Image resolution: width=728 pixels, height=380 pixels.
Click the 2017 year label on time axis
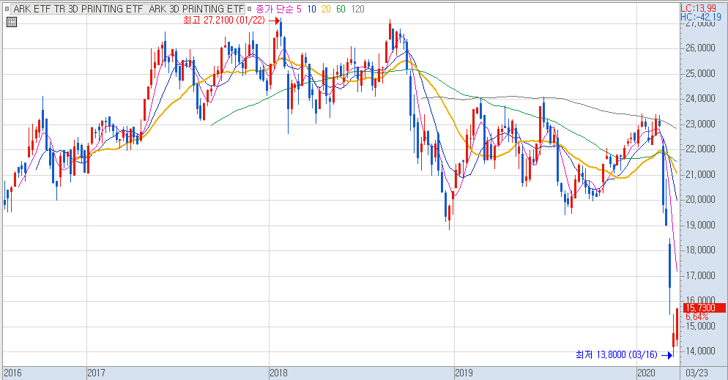97,373
